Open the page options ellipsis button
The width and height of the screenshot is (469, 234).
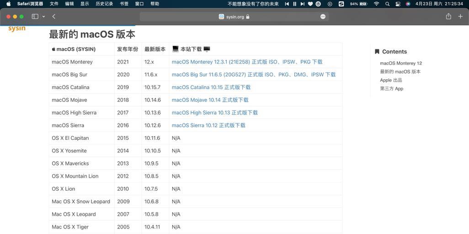323,17
